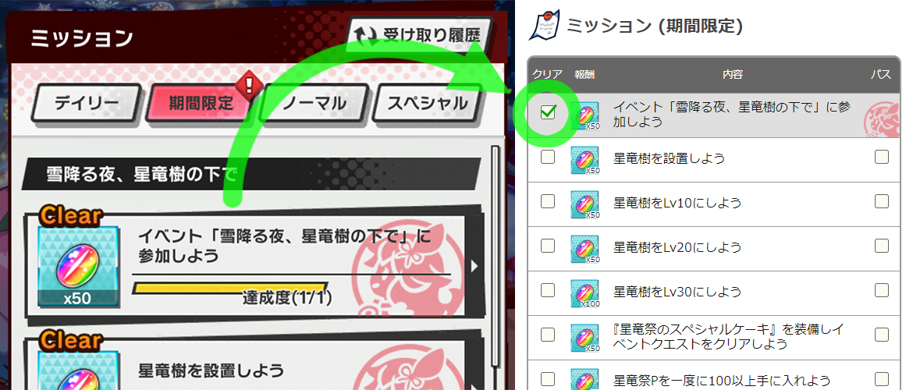
Task: Open the ノーマル missions tab
Action: tap(313, 104)
